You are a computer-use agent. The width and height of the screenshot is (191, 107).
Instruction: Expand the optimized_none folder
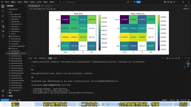pos(15,24)
